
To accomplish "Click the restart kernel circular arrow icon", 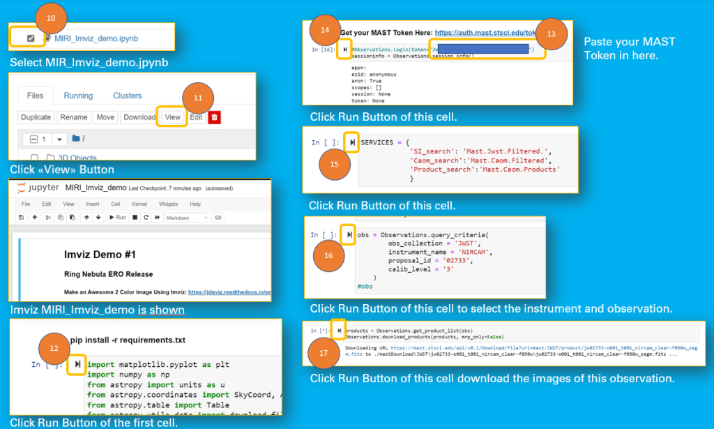I will click(x=146, y=218).
